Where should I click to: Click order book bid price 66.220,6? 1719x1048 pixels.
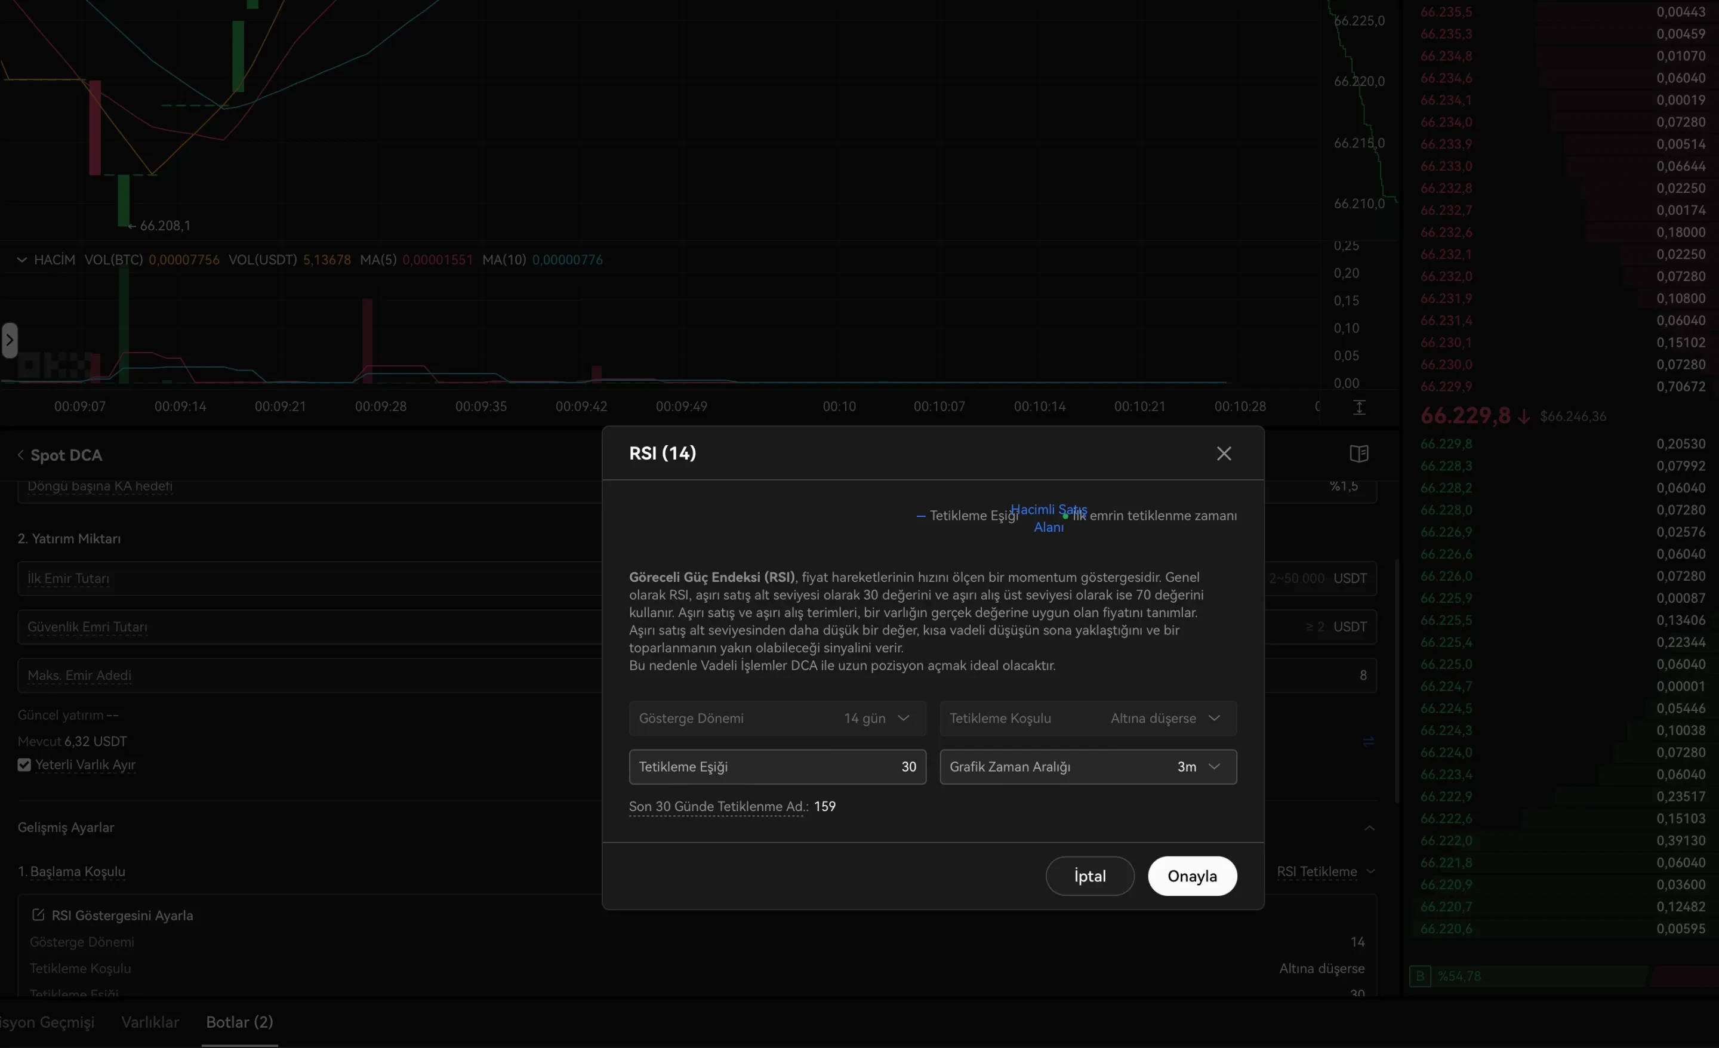click(1446, 929)
